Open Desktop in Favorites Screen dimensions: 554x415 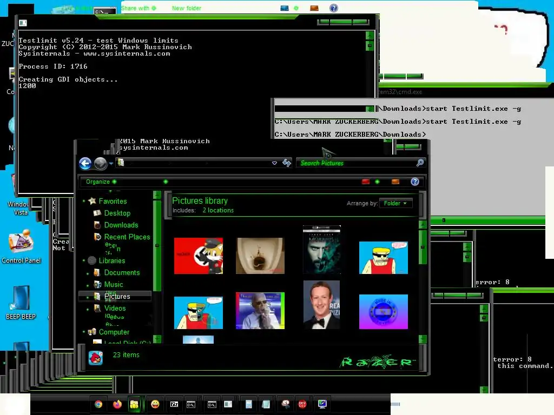(x=117, y=213)
